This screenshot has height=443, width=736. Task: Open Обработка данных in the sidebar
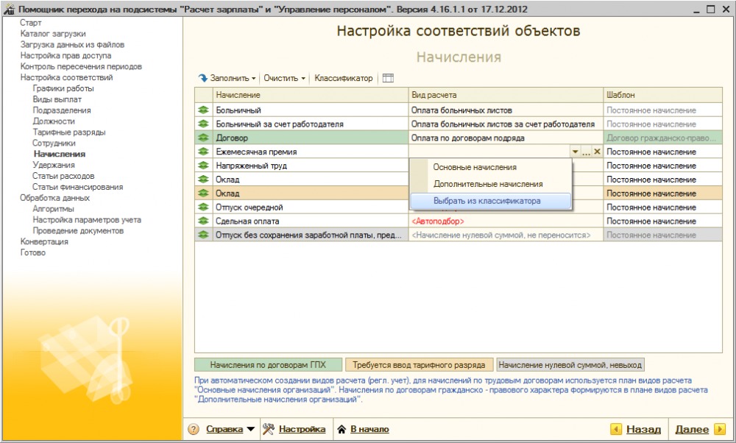pos(54,197)
